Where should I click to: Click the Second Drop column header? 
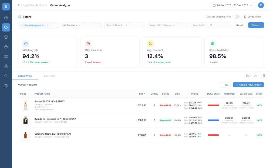click(246, 94)
